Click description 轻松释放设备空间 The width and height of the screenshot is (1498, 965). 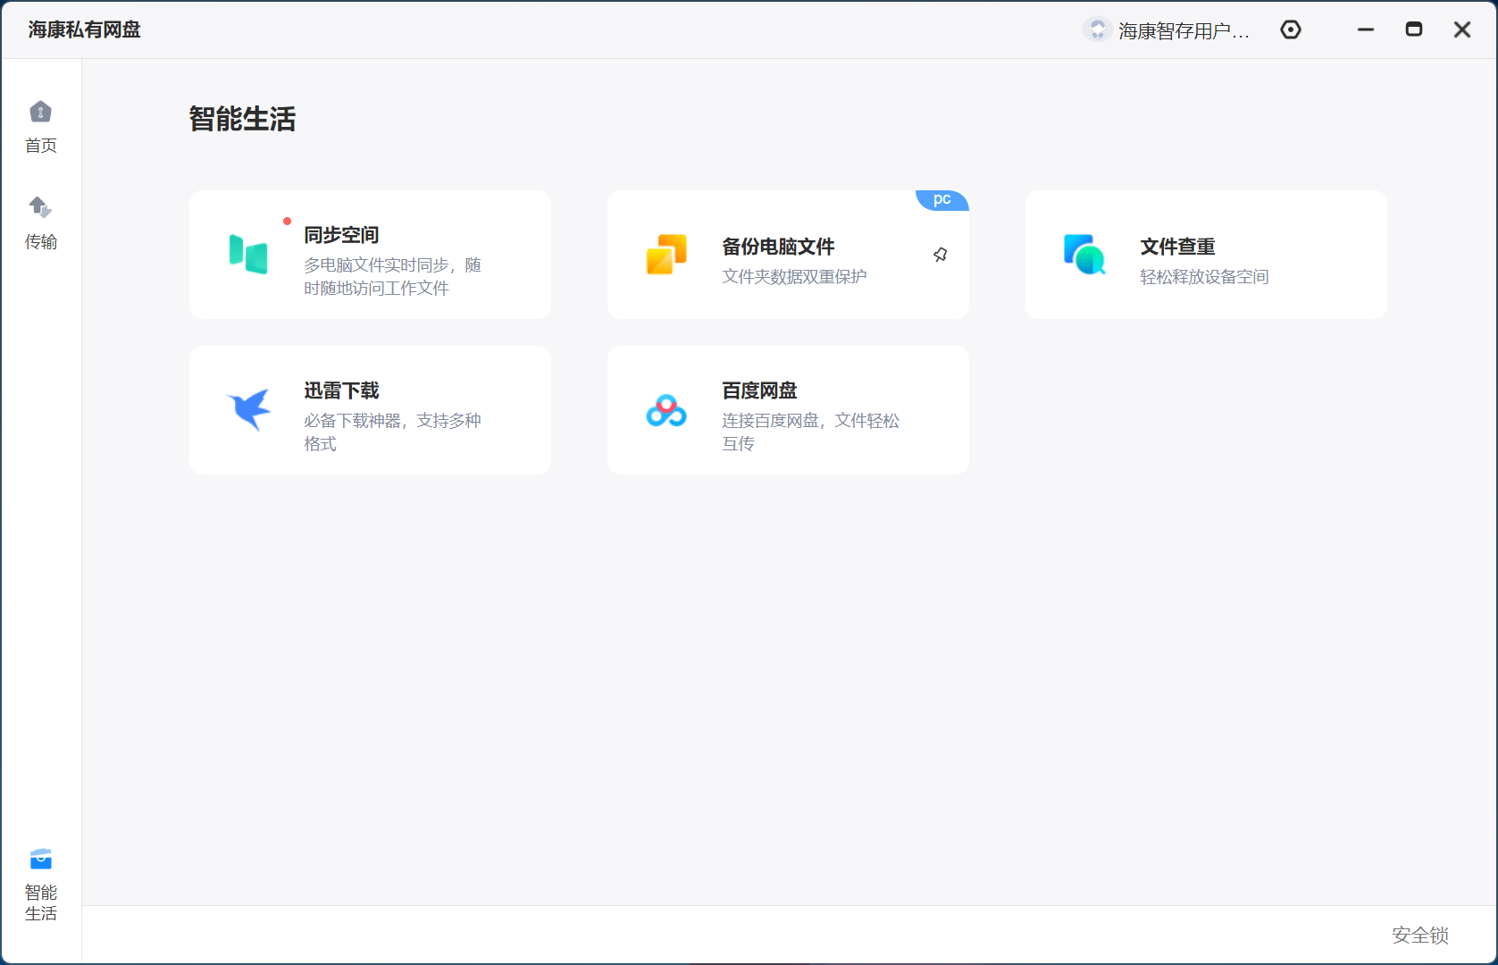coord(1204,277)
